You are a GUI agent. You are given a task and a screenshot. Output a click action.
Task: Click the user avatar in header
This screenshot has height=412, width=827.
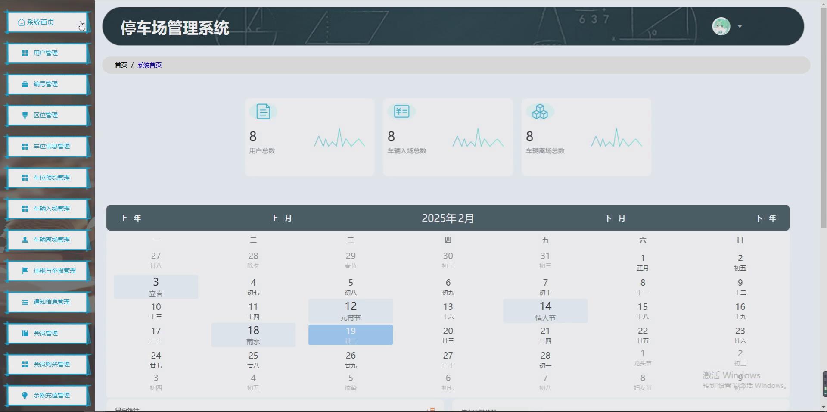(x=721, y=26)
